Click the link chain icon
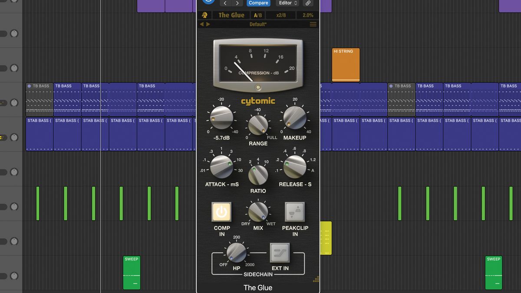 (x=308, y=3)
